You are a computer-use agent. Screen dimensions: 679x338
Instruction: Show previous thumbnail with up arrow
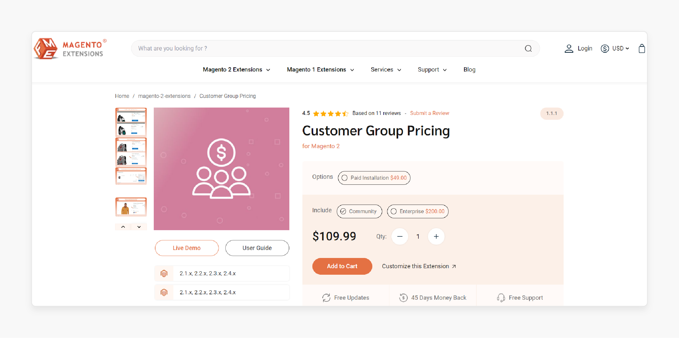pyautogui.click(x=123, y=227)
